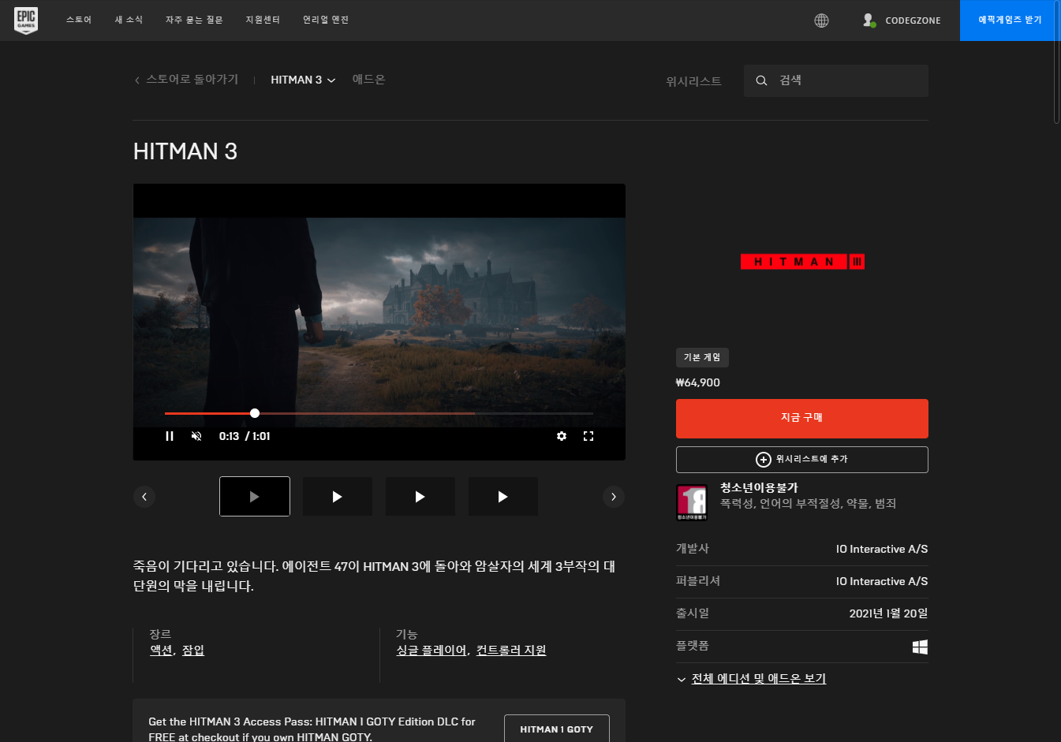Open the 싱글 플레이어 feature link
The image size is (1061, 742).
coord(431,651)
